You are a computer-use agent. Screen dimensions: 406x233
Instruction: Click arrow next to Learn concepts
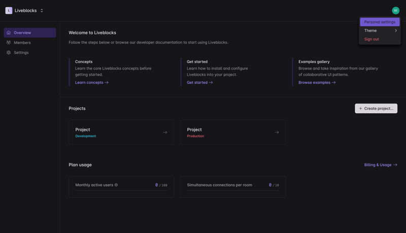[x=107, y=82]
